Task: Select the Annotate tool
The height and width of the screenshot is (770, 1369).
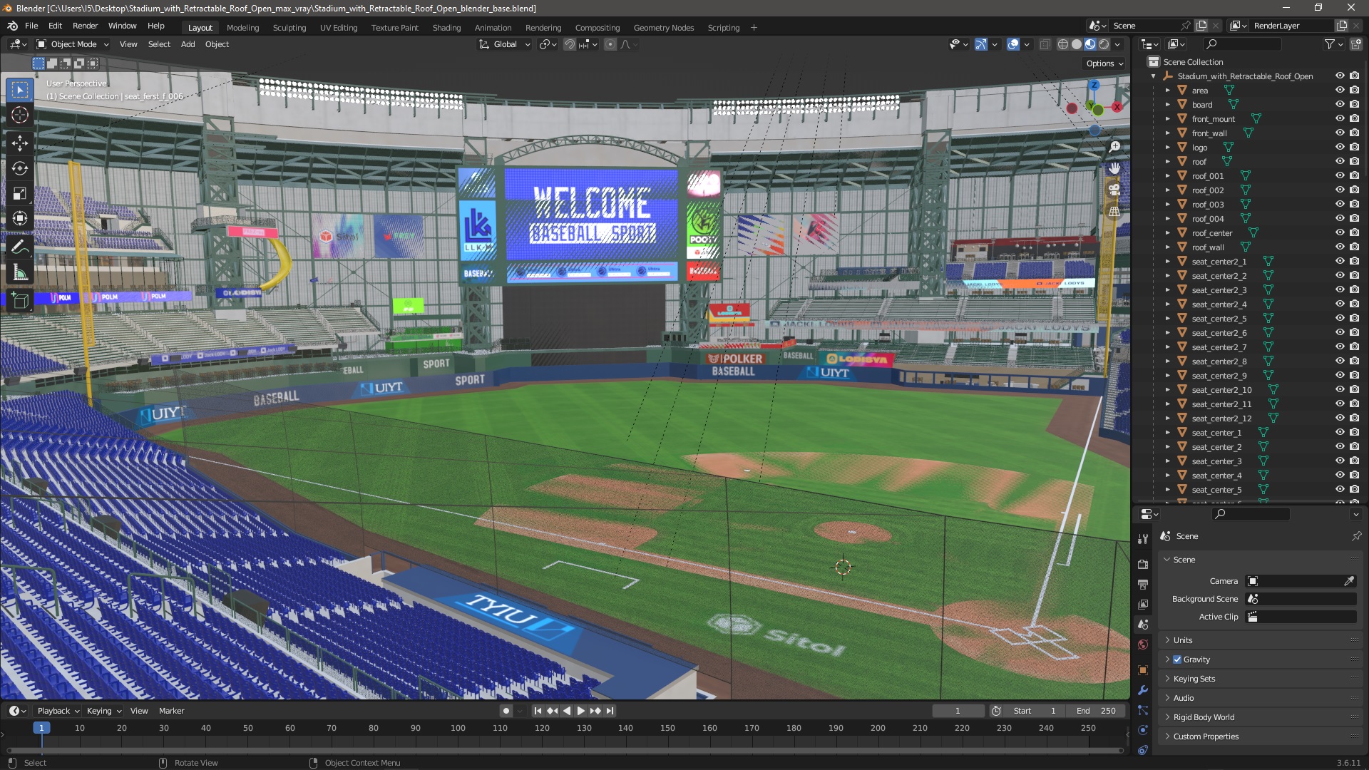Action: click(x=20, y=247)
